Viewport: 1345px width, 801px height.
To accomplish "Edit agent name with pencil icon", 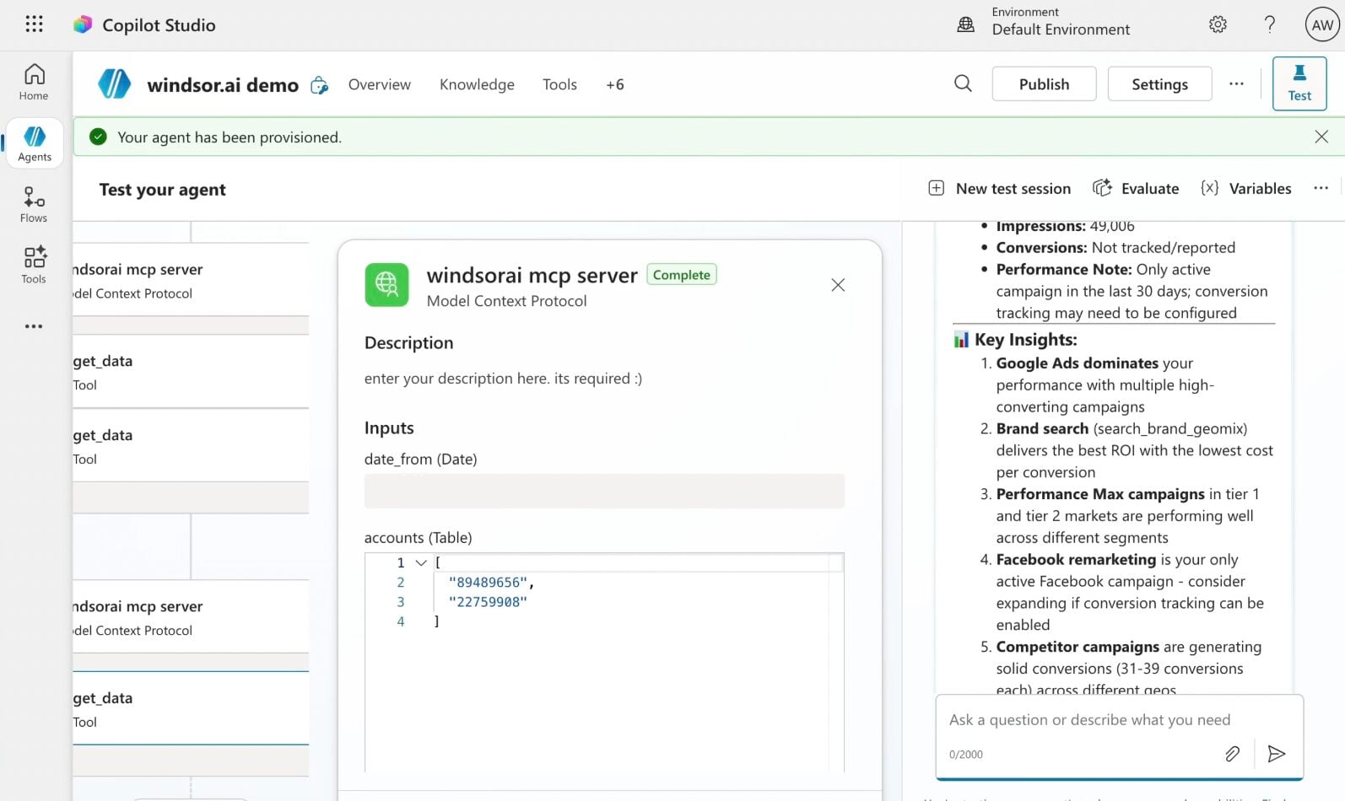I will click(x=319, y=85).
